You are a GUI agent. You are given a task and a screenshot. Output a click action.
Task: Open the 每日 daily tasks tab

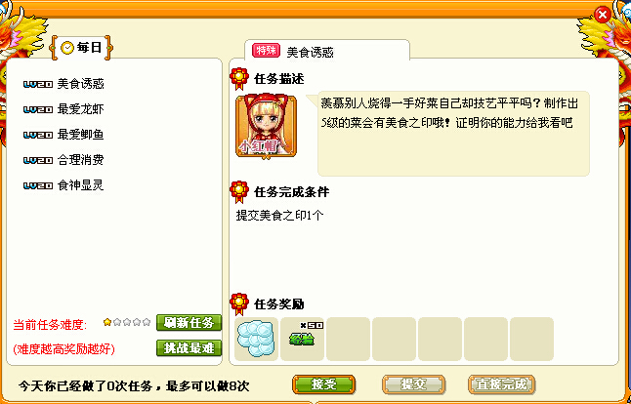coord(81,48)
